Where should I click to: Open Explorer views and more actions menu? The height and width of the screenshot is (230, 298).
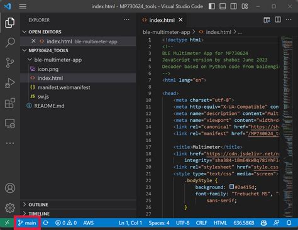pos(126,20)
